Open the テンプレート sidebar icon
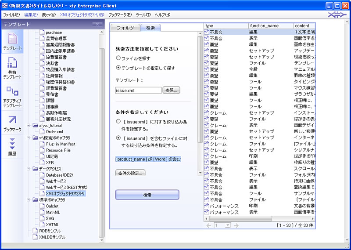 [x=12, y=41]
